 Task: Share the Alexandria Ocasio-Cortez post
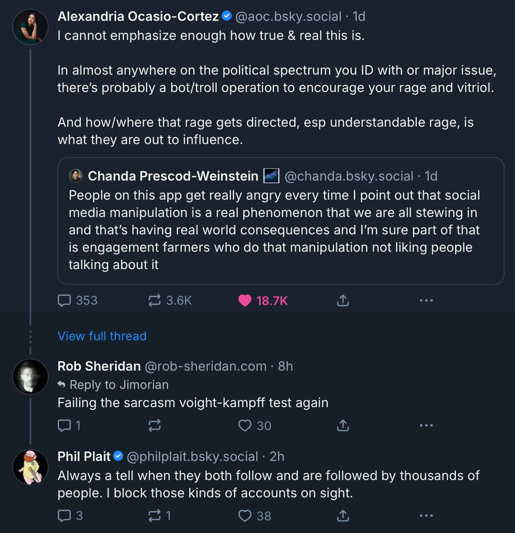click(x=343, y=301)
